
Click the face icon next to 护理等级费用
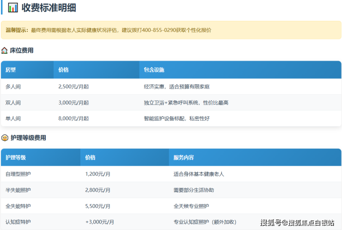pyautogui.click(x=5, y=138)
